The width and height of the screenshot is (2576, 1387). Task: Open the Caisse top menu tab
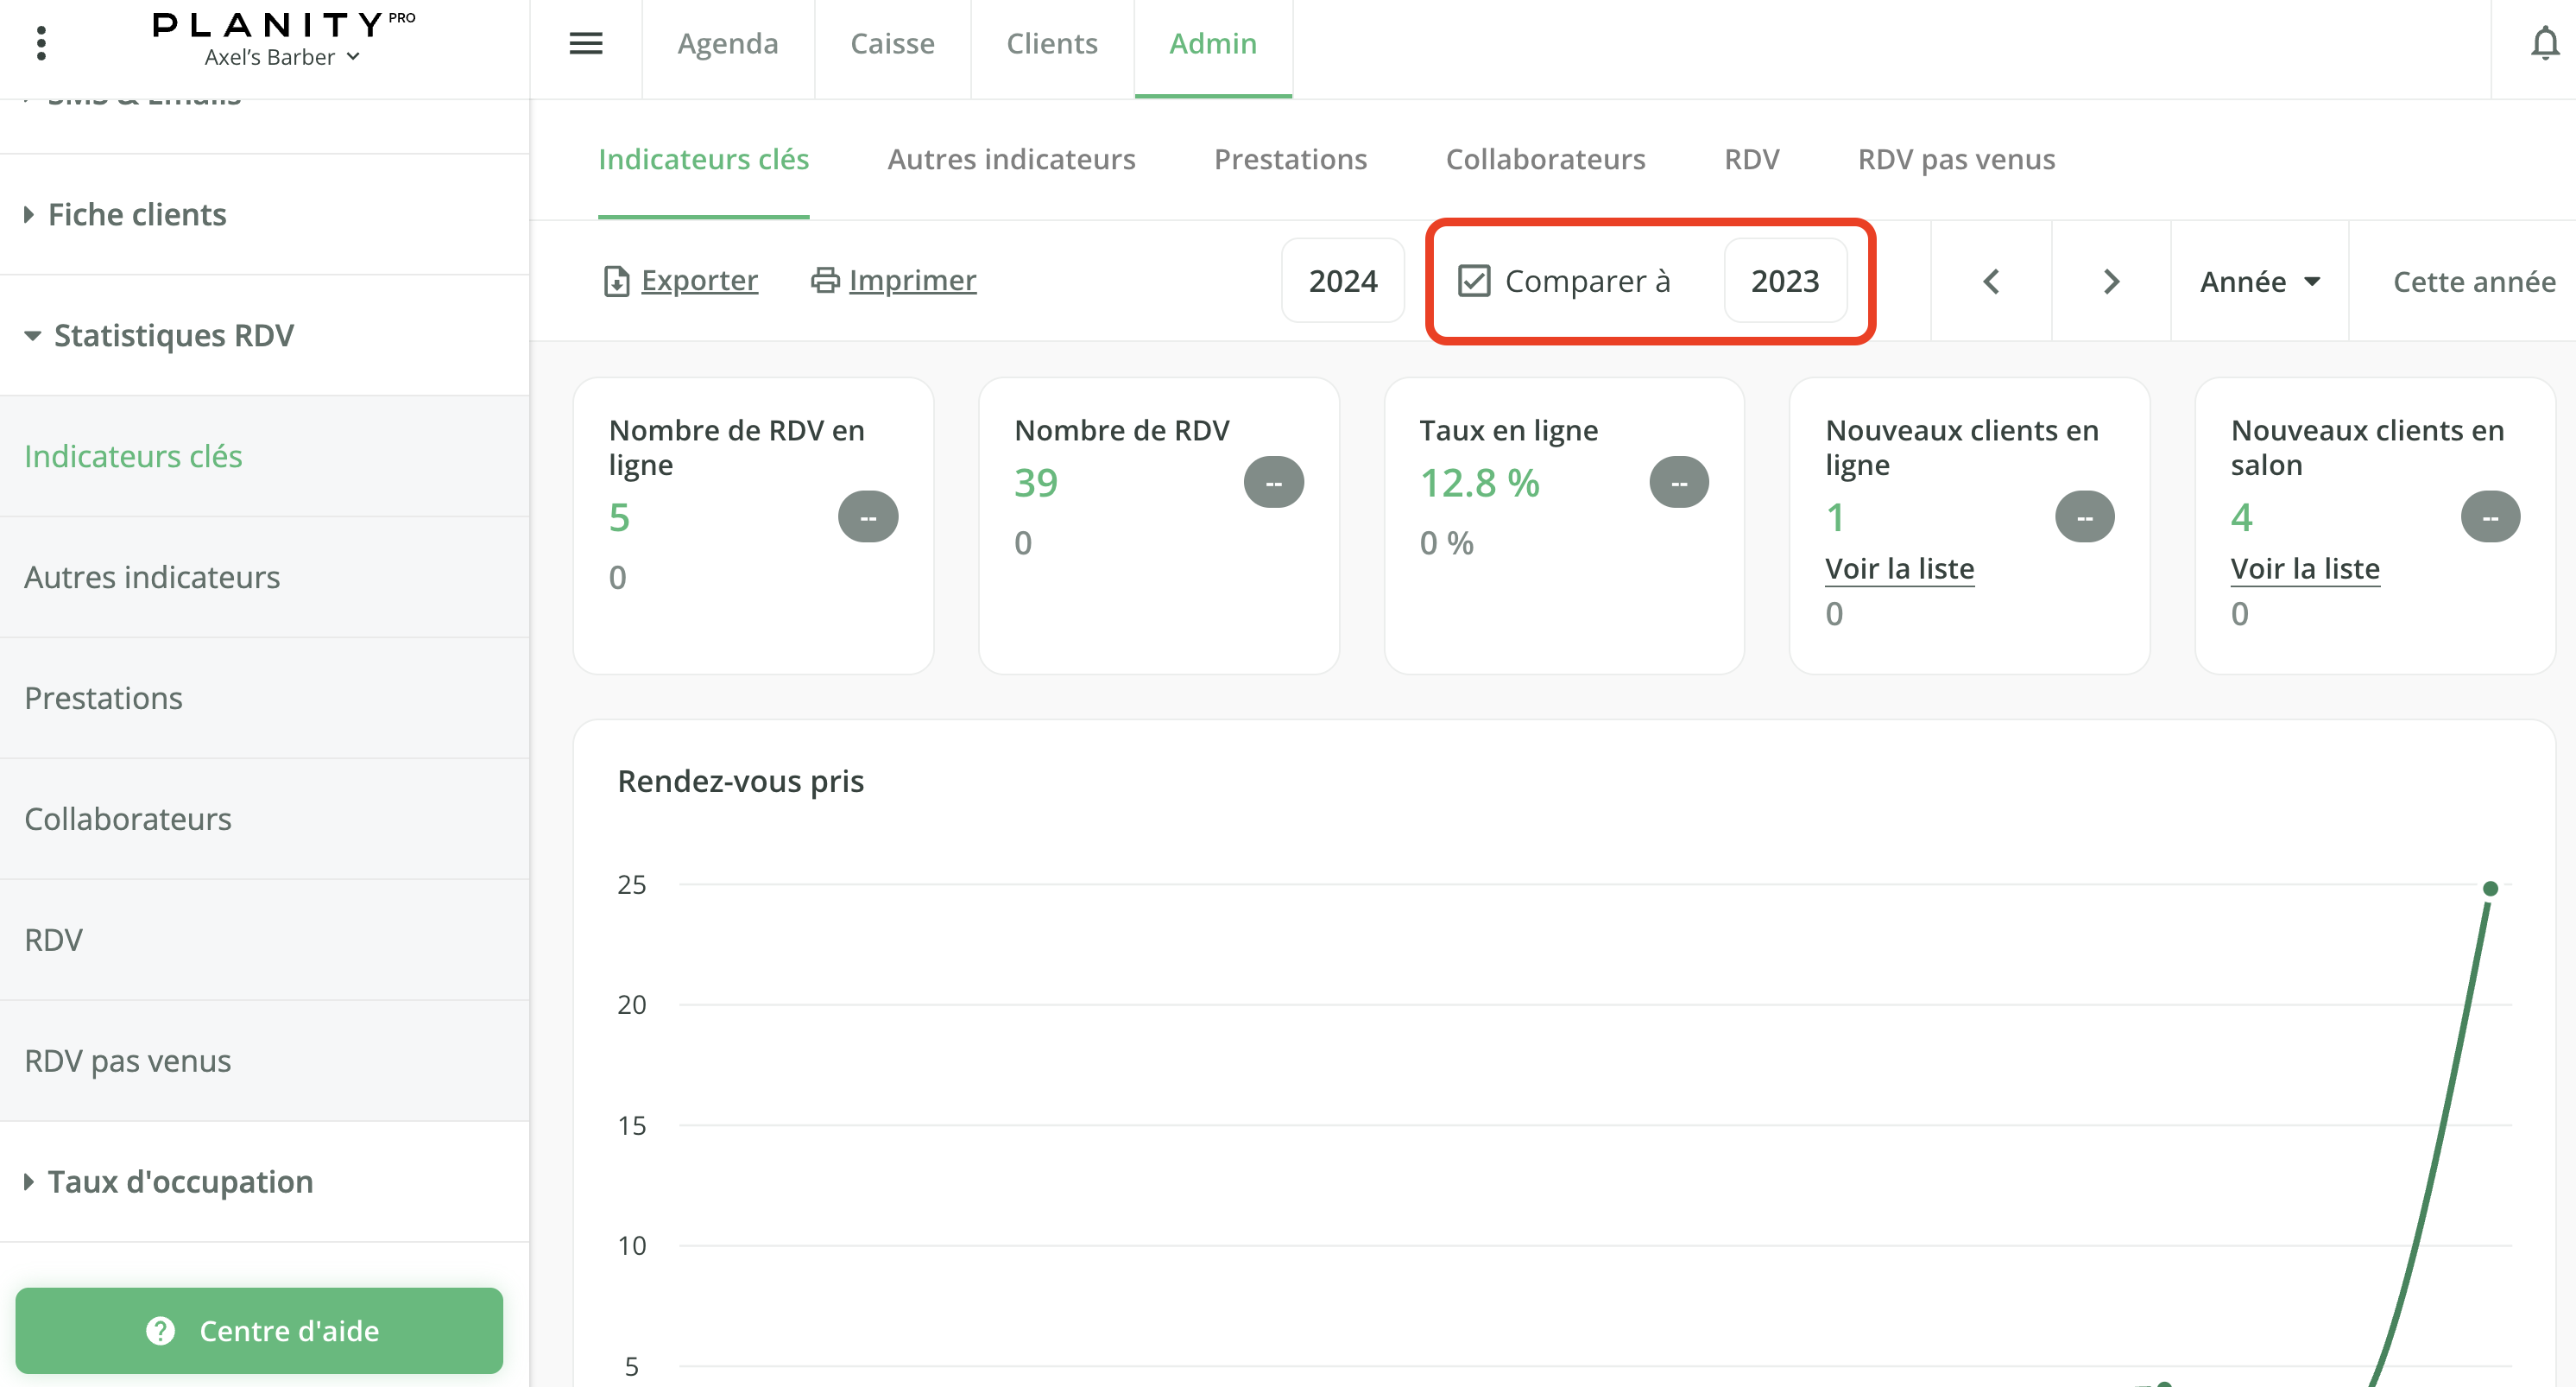[x=892, y=43]
